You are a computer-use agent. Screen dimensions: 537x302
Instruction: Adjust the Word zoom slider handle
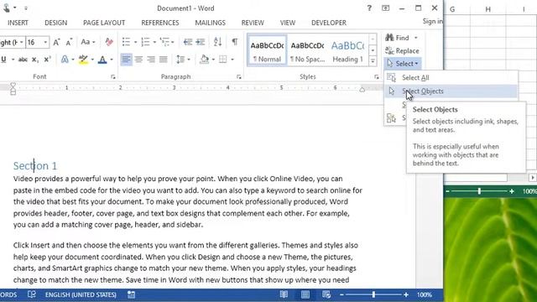[373, 294]
